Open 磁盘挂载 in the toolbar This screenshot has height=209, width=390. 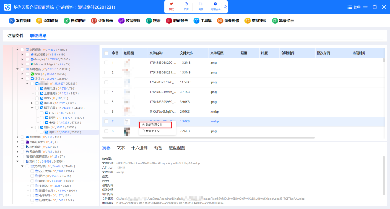[x=255, y=21]
